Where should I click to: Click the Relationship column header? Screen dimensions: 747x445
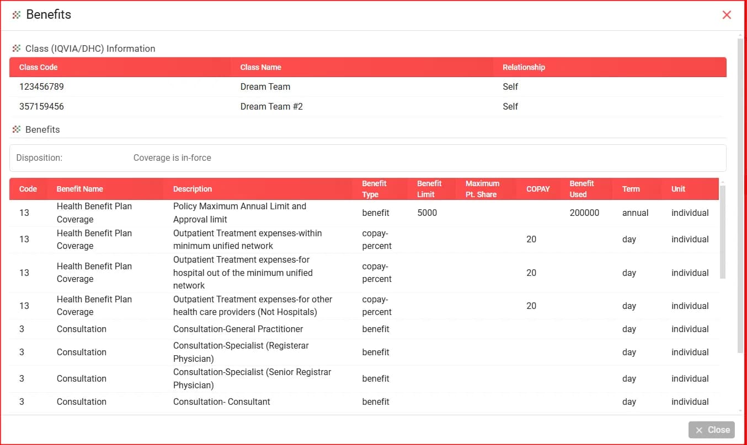coord(524,67)
